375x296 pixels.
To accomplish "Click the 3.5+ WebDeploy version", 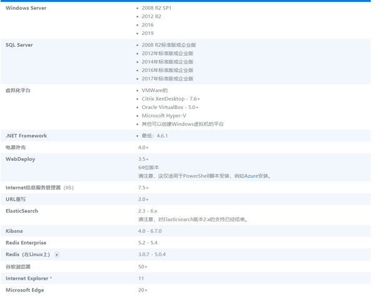I will (143, 159).
